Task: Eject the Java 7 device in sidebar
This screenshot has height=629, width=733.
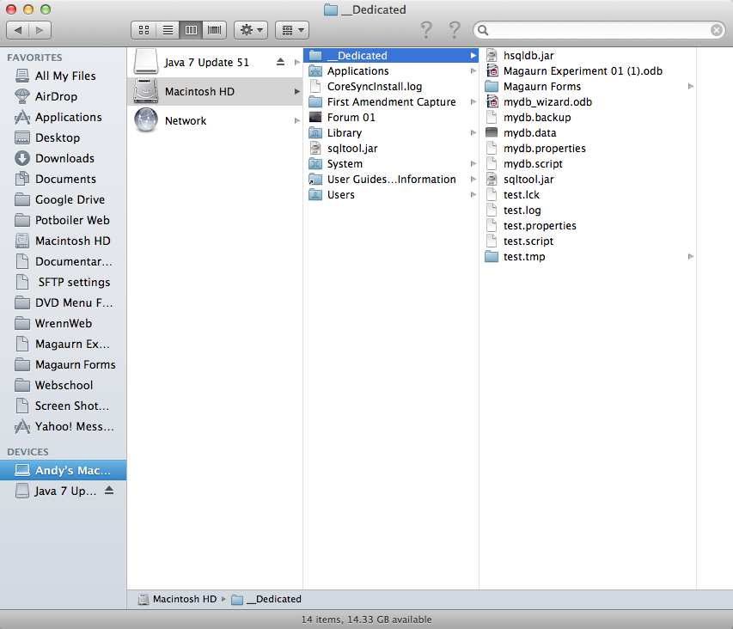Action: (x=108, y=491)
